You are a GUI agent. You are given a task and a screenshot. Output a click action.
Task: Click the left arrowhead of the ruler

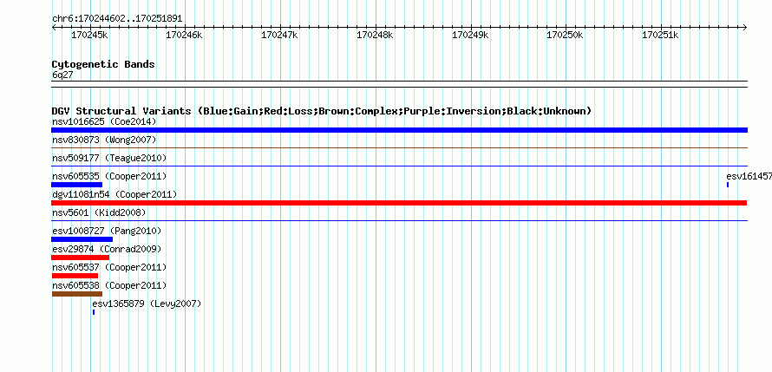coord(54,28)
